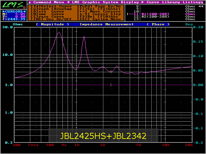Select LMS Graphic System Display title
The image size is (206, 154).
tap(105, 2)
